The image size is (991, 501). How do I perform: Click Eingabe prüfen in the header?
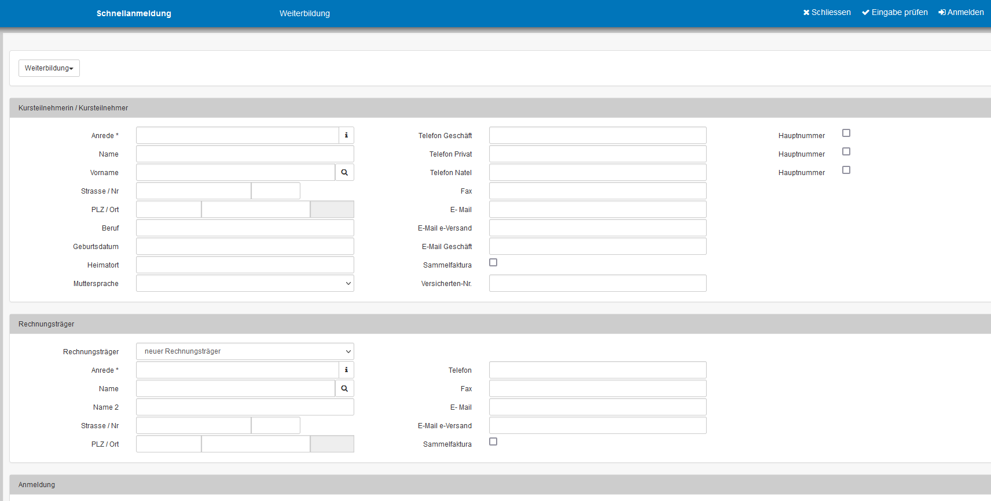coord(894,13)
